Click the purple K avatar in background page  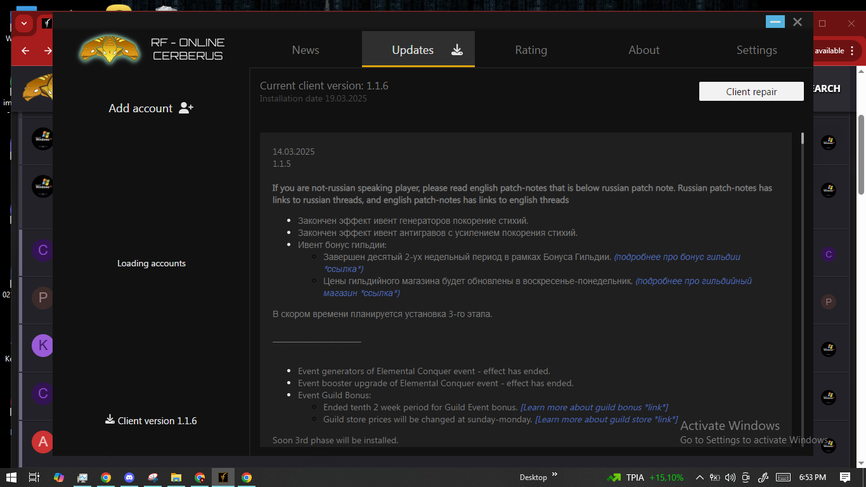coord(42,346)
